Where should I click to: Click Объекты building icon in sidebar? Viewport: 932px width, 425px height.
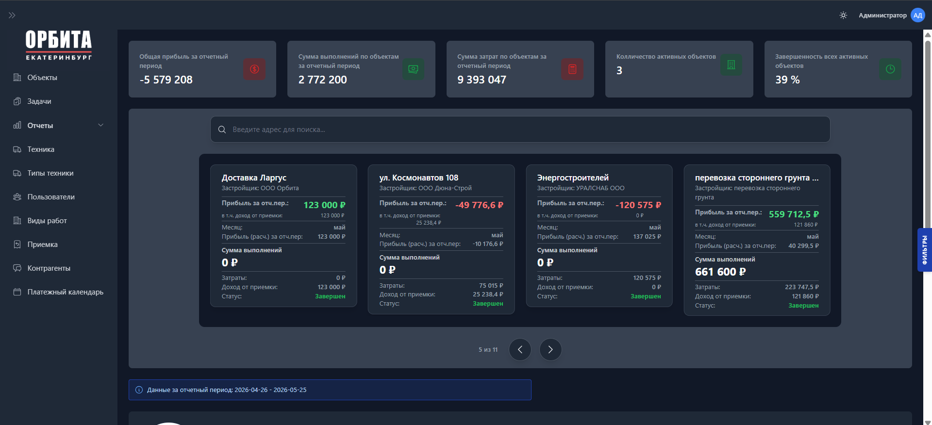point(17,78)
